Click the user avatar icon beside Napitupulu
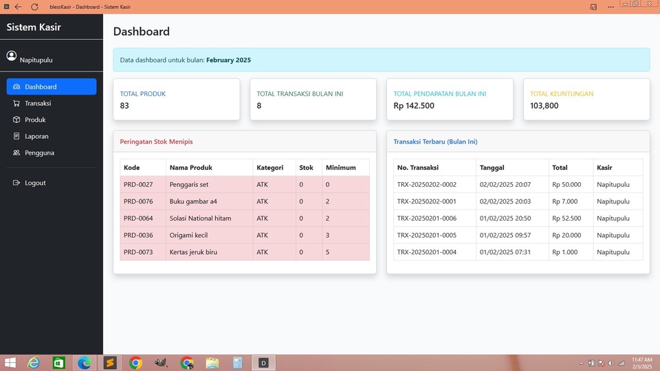The height and width of the screenshot is (371, 660). pyautogui.click(x=12, y=56)
